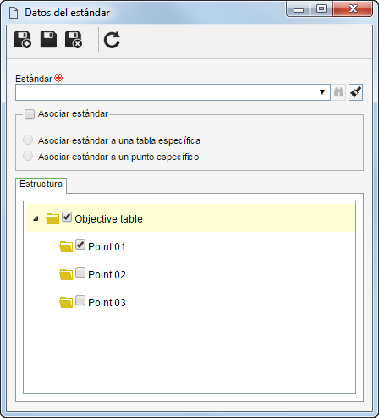Collapse the Objective table tree node

(x=36, y=218)
